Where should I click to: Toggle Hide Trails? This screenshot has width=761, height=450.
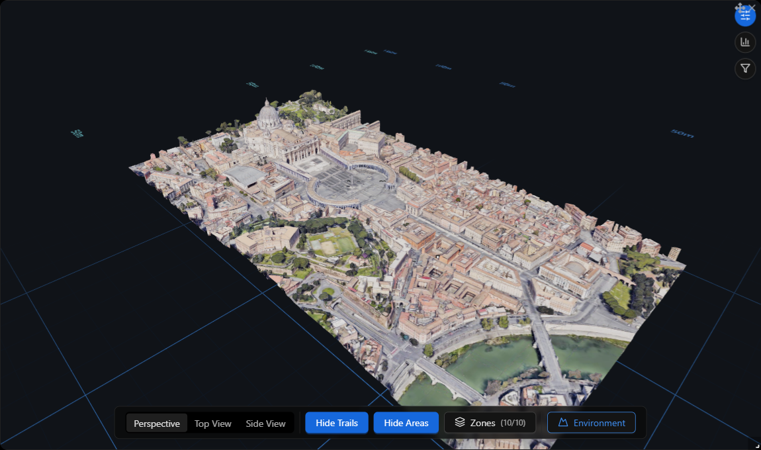tap(337, 423)
